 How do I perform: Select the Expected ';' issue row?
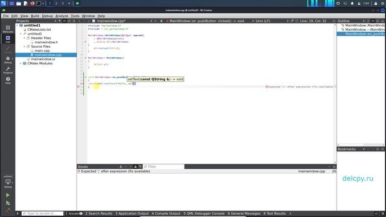point(206,171)
